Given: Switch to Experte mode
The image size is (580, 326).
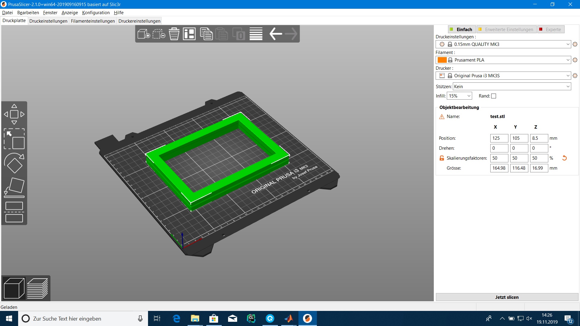Looking at the screenshot, I should pyautogui.click(x=550, y=29).
